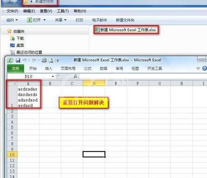Open Explorer's 编辑(E) menu
Image resolution: width=207 pixels, height=178 pixels.
tap(29, 11)
